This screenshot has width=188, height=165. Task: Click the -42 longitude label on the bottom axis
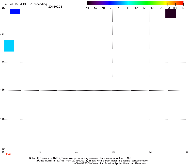[39, 152]
